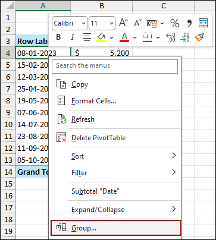Open font color dropdown arrow
The width and height of the screenshot is (216, 240).
[134, 37]
